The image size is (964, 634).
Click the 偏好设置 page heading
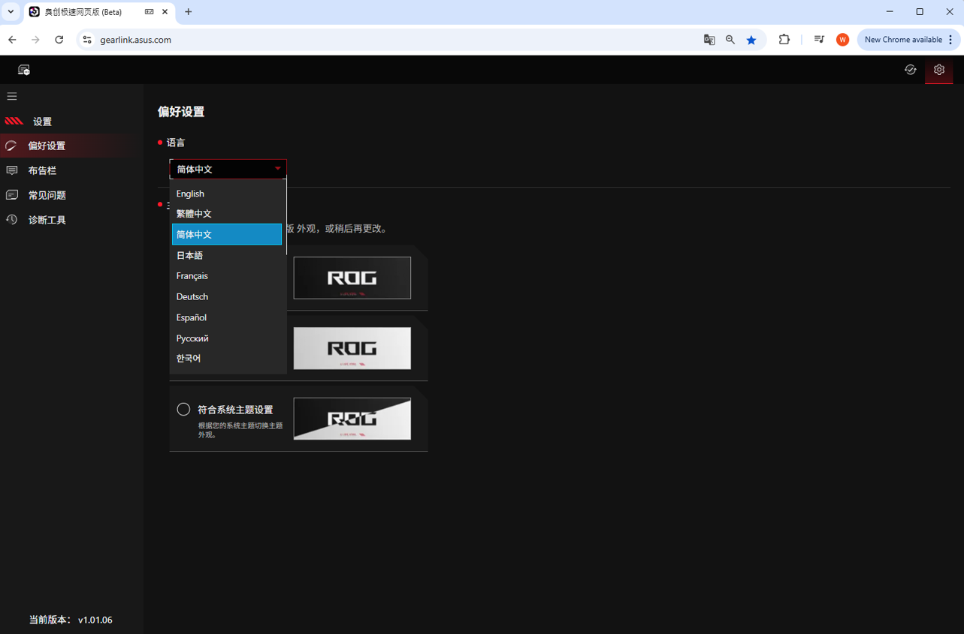click(x=181, y=112)
